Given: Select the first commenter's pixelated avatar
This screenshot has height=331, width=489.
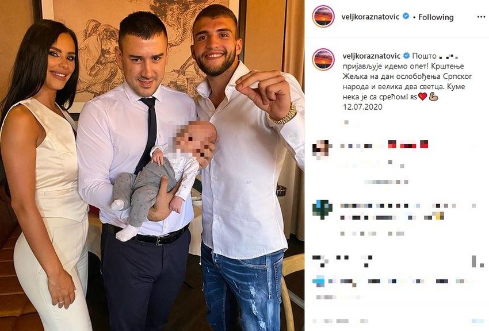Looking at the screenshot, I should point(321,149).
